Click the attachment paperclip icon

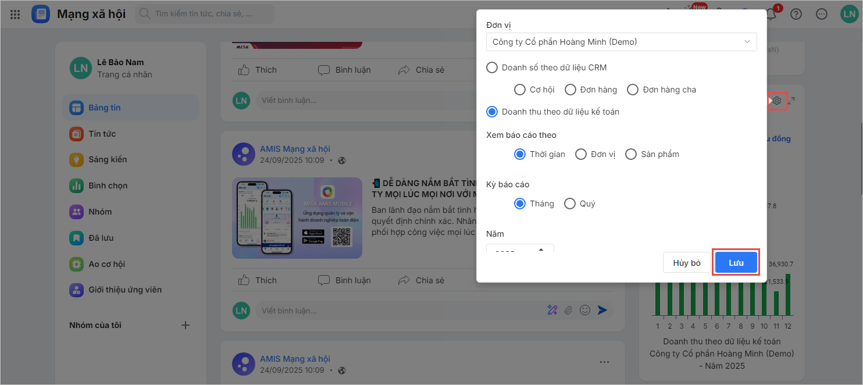click(x=569, y=310)
